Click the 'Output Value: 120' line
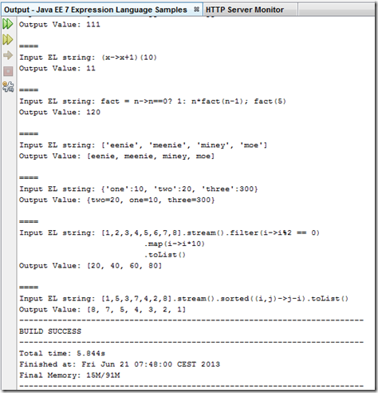378x393 pixels. (x=60, y=112)
